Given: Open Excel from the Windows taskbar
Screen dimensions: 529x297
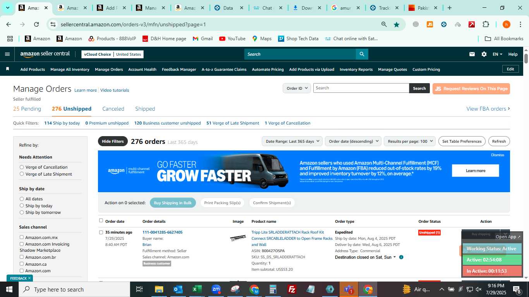Looking at the screenshot, I should click(x=197, y=289).
